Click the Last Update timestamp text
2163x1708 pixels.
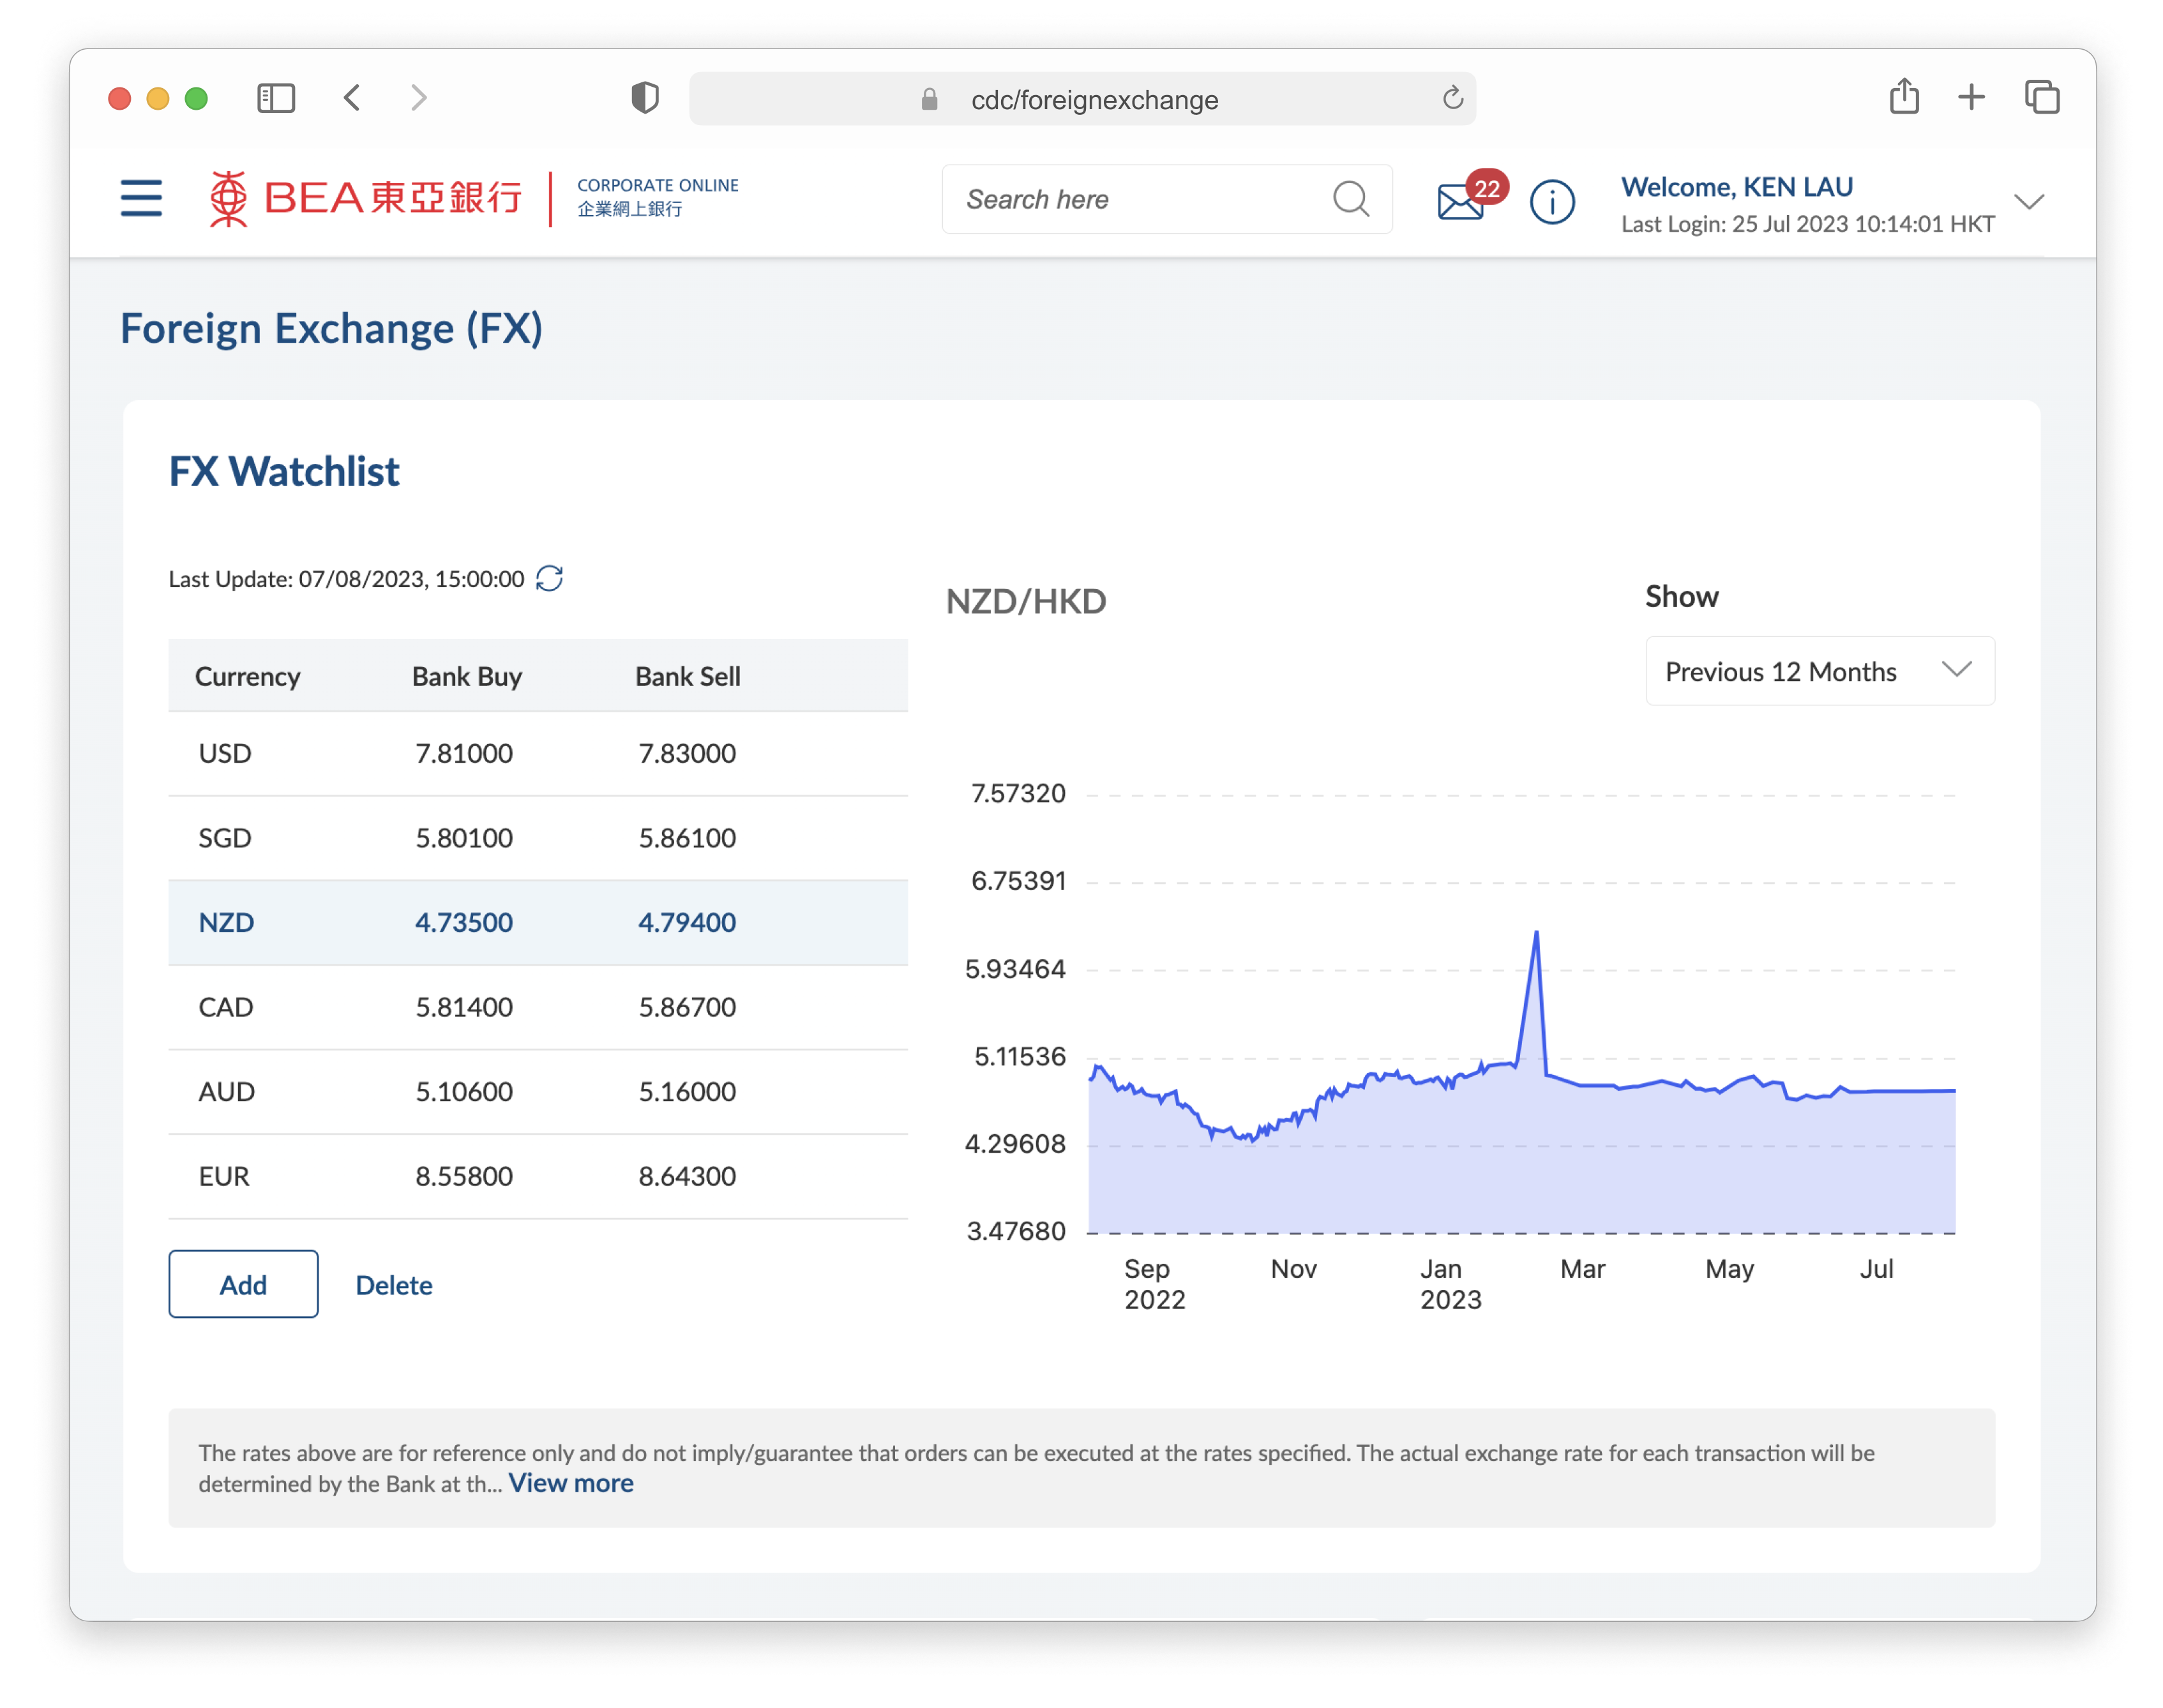(x=346, y=579)
